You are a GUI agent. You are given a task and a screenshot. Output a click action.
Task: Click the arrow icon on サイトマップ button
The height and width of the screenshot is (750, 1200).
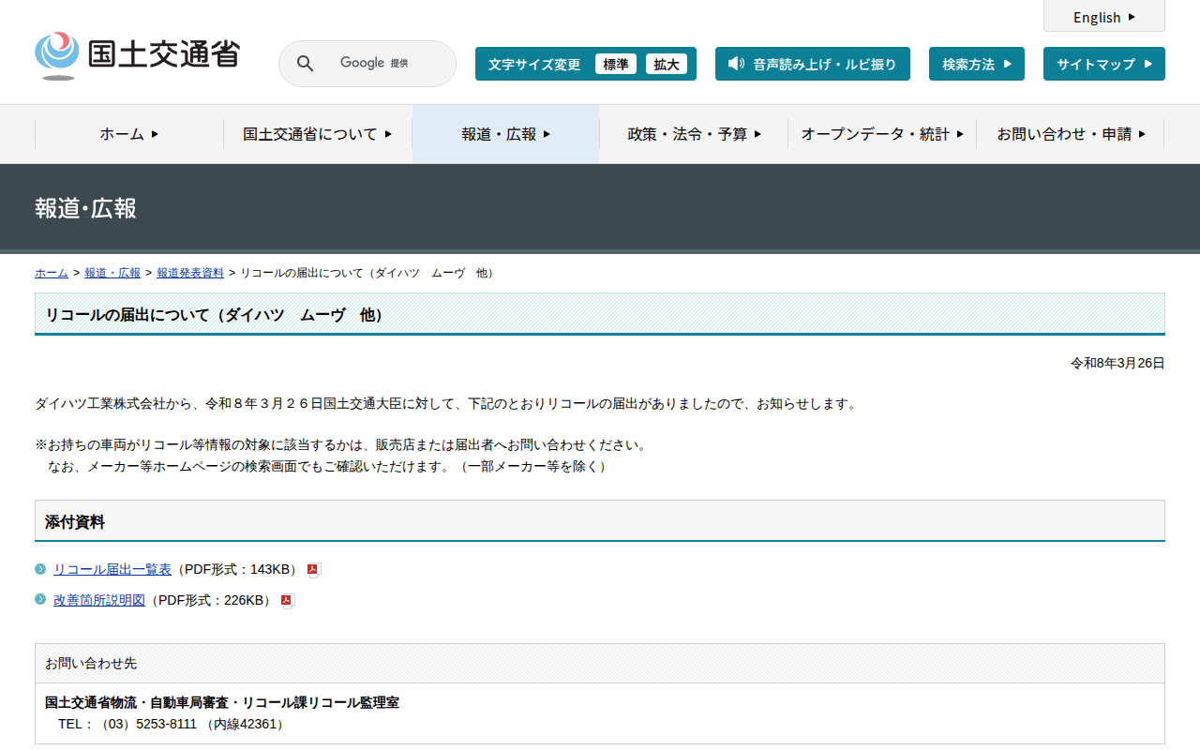pyautogui.click(x=1147, y=64)
